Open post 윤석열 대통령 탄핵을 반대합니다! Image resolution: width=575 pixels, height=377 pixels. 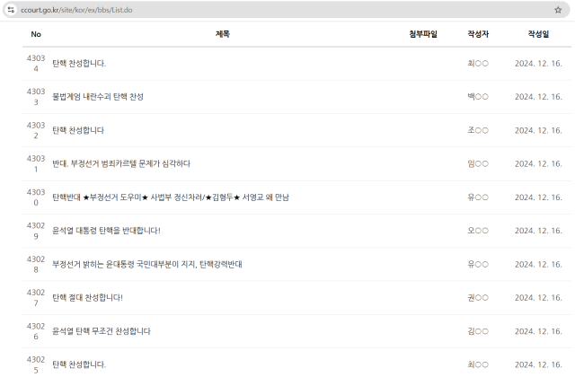click(x=106, y=231)
